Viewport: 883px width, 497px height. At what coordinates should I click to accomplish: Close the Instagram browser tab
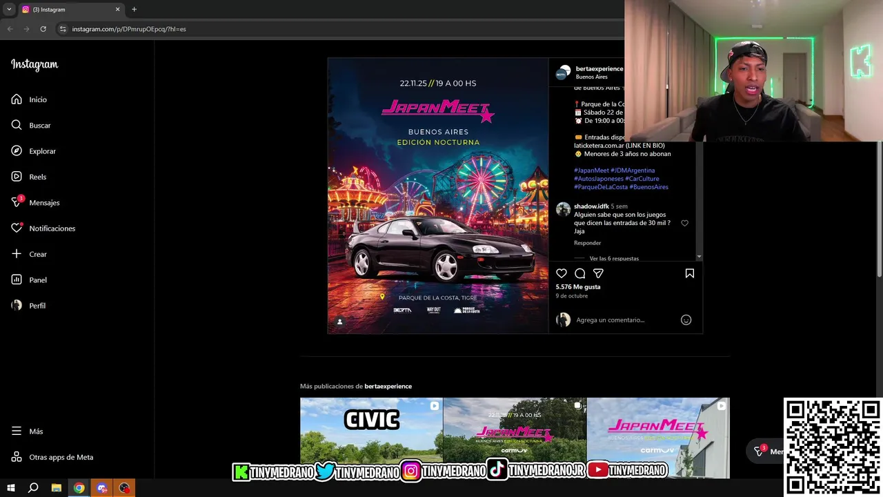(x=117, y=10)
